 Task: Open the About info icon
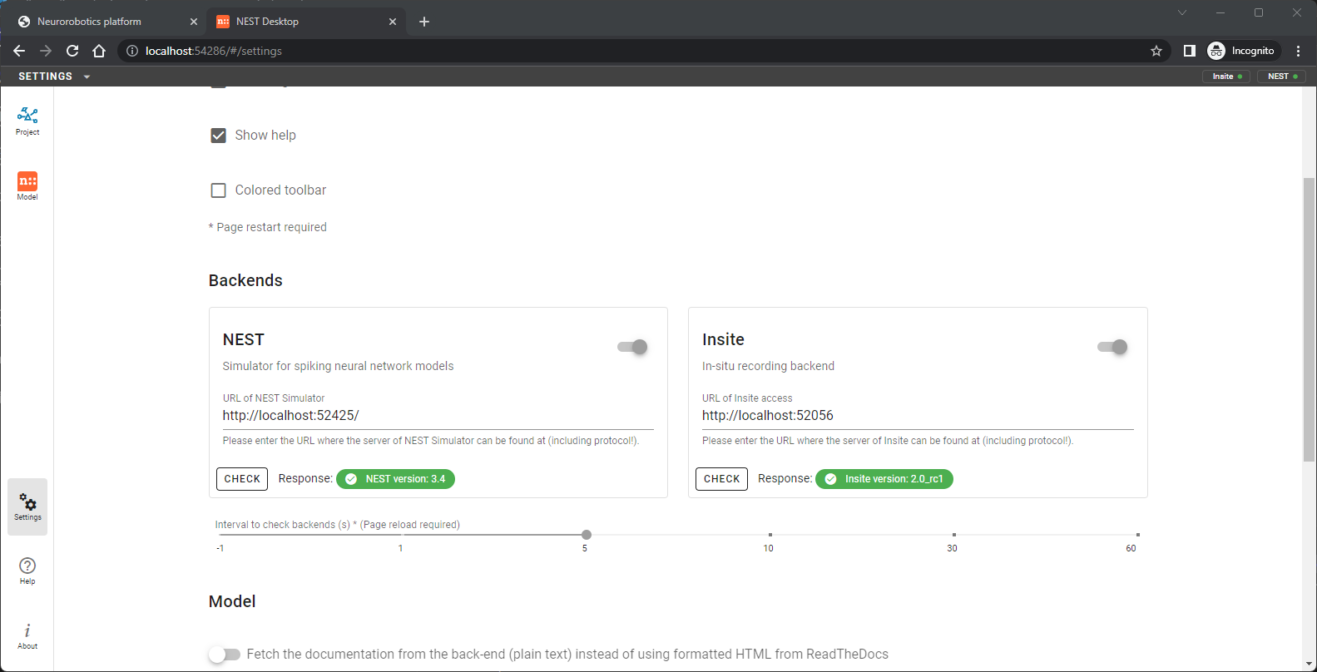point(27,635)
